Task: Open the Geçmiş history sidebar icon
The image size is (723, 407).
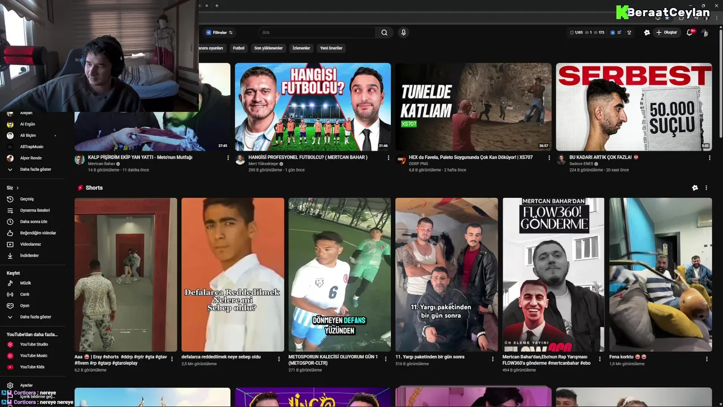Action: click(10, 199)
